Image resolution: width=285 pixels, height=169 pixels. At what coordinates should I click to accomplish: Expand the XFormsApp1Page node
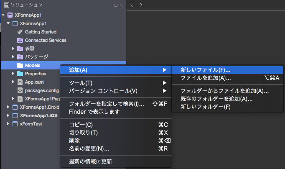tap(13, 99)
